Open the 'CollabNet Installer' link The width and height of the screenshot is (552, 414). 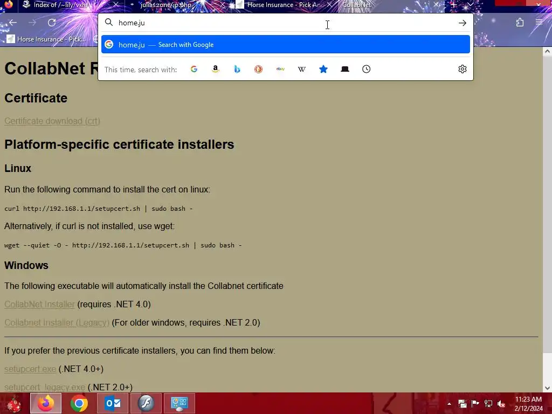[39, 304]
